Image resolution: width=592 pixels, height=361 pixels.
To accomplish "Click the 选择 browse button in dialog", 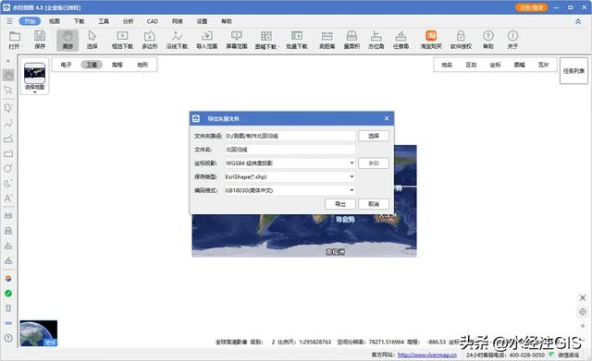I will [374, 136].
